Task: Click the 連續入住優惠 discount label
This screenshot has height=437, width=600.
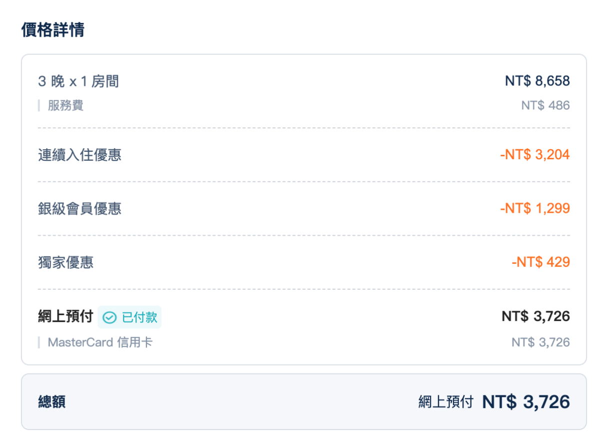Action: coord(79,155)
